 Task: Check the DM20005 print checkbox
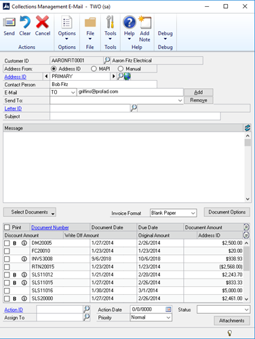pos(7,243)
